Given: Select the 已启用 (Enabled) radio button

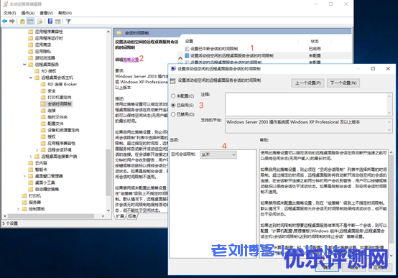Looking at the screenshot, I should coord(173,105).
